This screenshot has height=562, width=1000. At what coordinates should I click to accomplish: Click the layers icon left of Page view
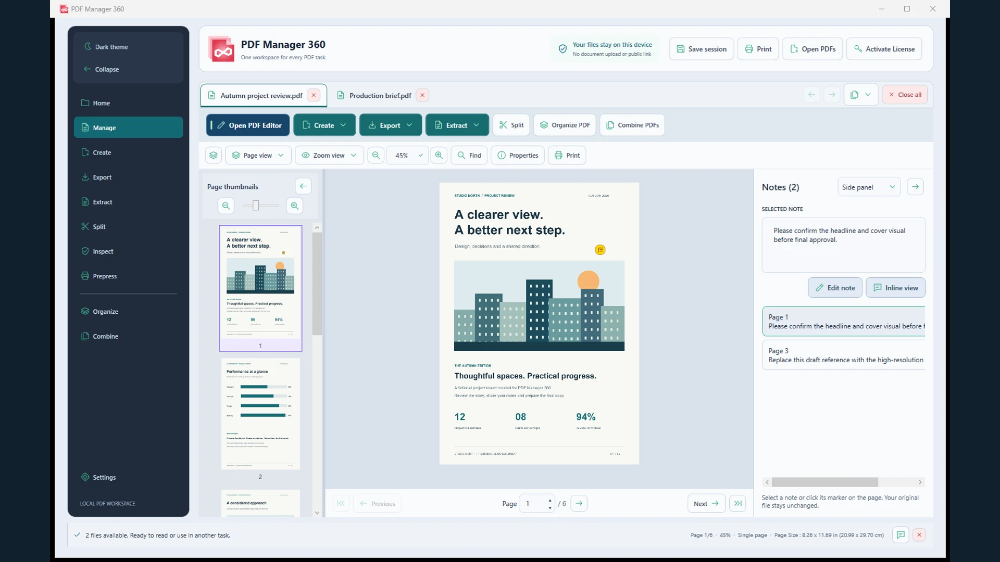[x=214, y=155]
